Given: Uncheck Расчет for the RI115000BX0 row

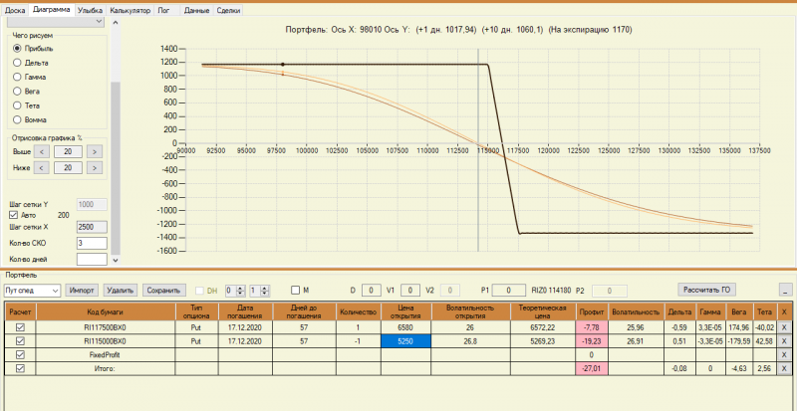Looking at the screenshot, I should coord(20,341).
